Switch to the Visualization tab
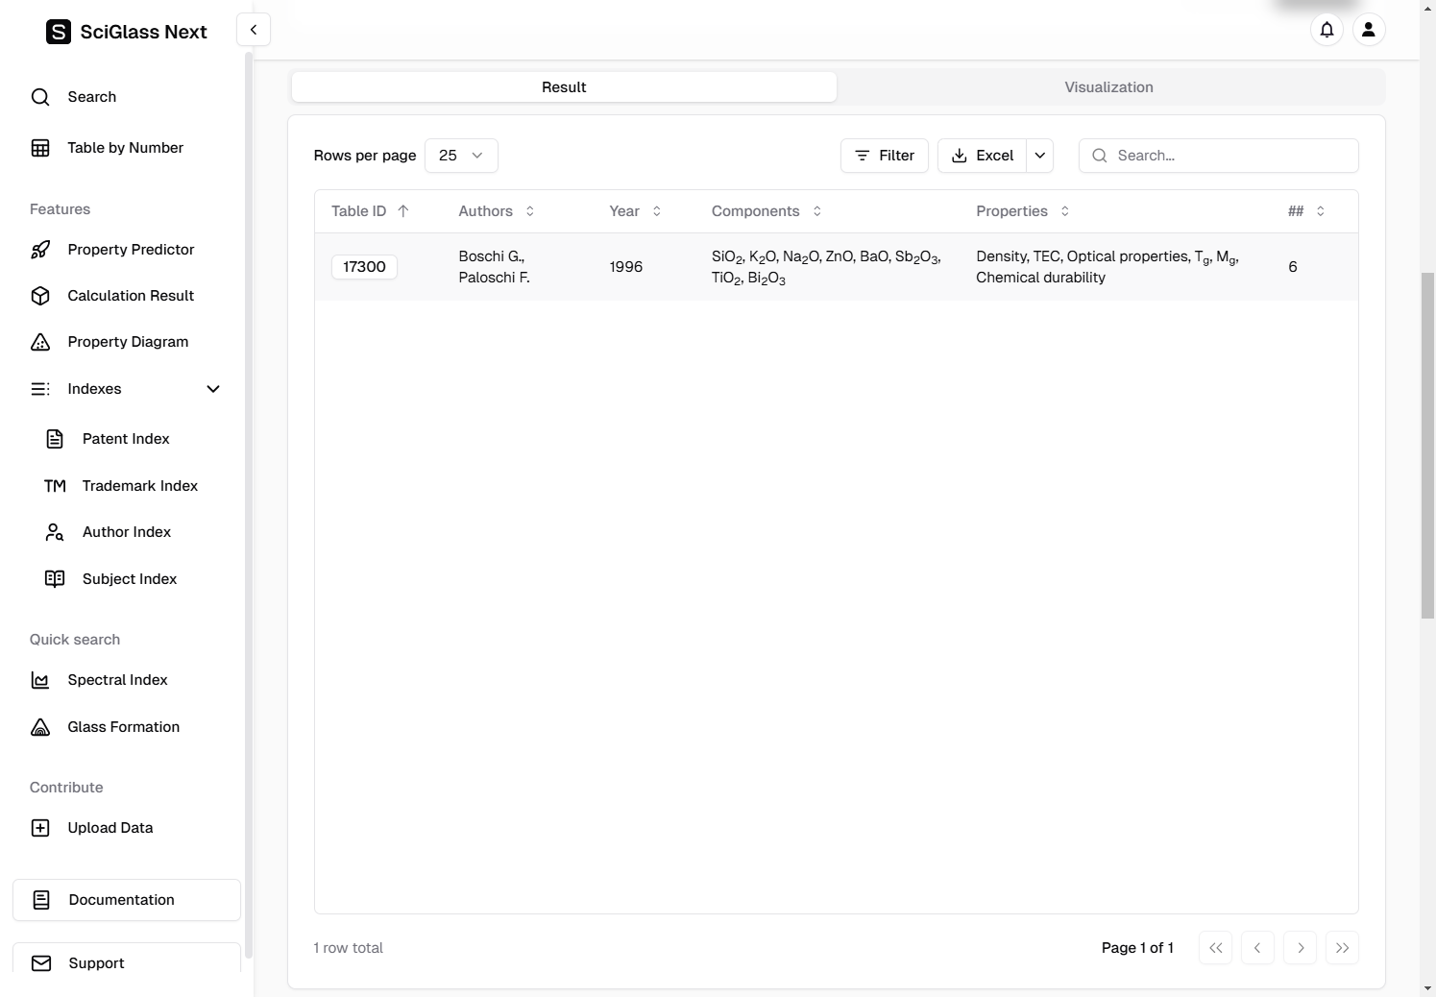The width and height of the screenshot is (1436, 997). point(1108,87)
